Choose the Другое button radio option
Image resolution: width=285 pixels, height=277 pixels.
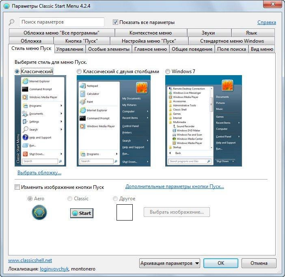pyautogui.click(x=115, y=199)
